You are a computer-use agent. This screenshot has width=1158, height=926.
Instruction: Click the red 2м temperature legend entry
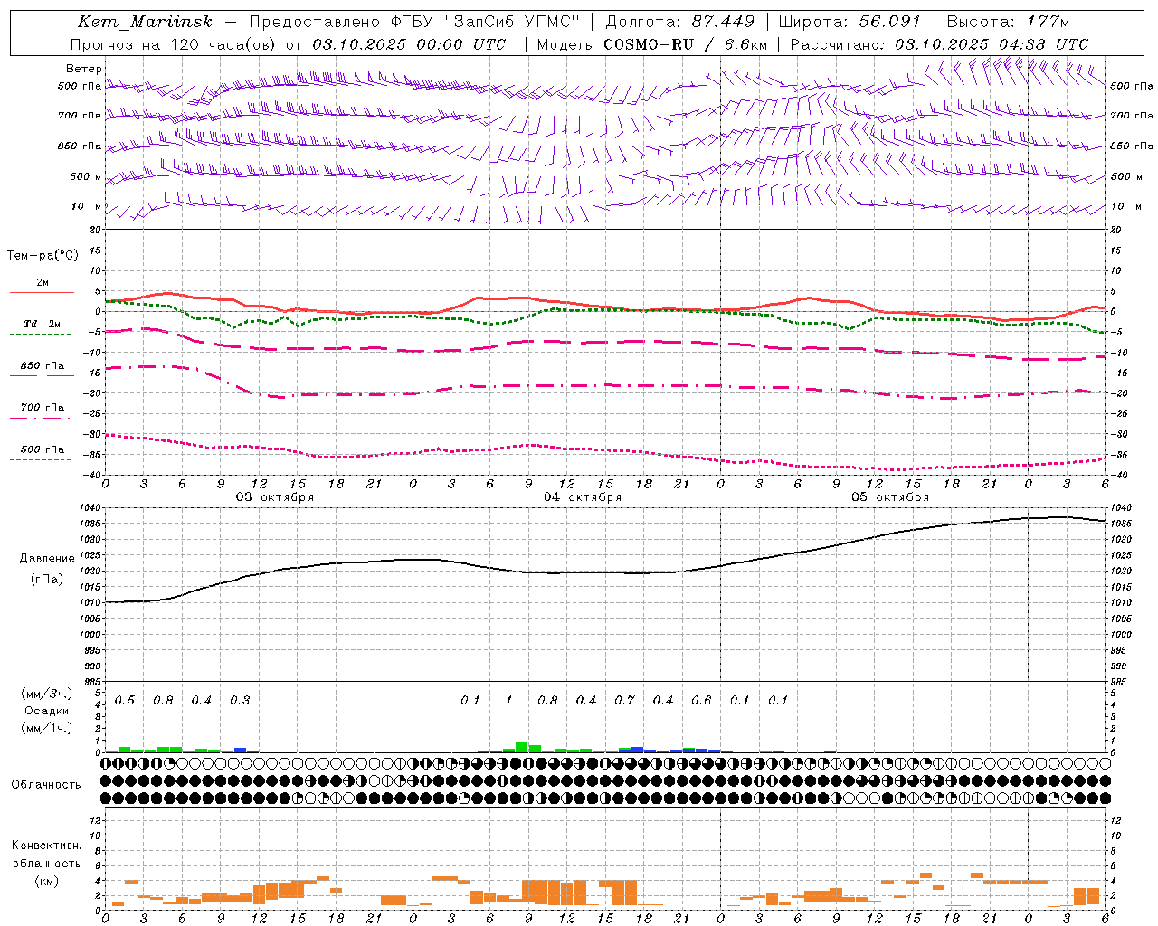[x=42, y=287]
